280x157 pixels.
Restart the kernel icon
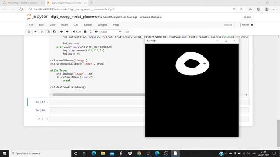(91, 31)
